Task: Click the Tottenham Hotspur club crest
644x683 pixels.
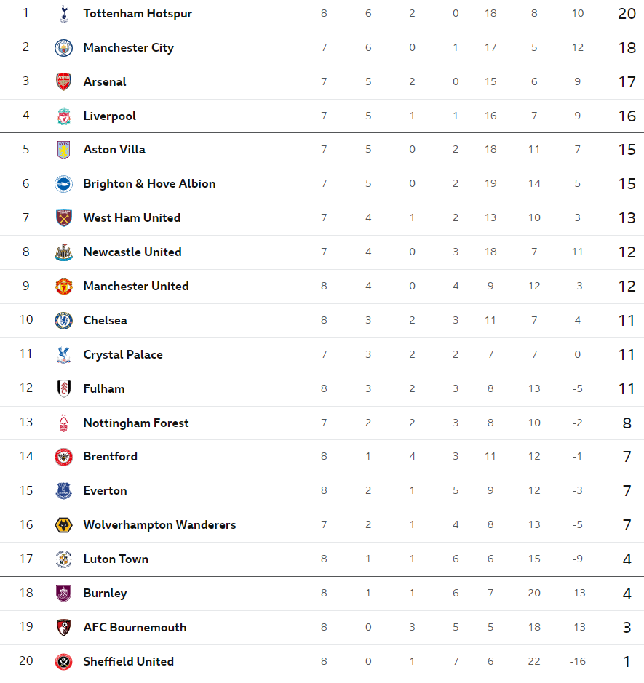Action: pos(63,14)
